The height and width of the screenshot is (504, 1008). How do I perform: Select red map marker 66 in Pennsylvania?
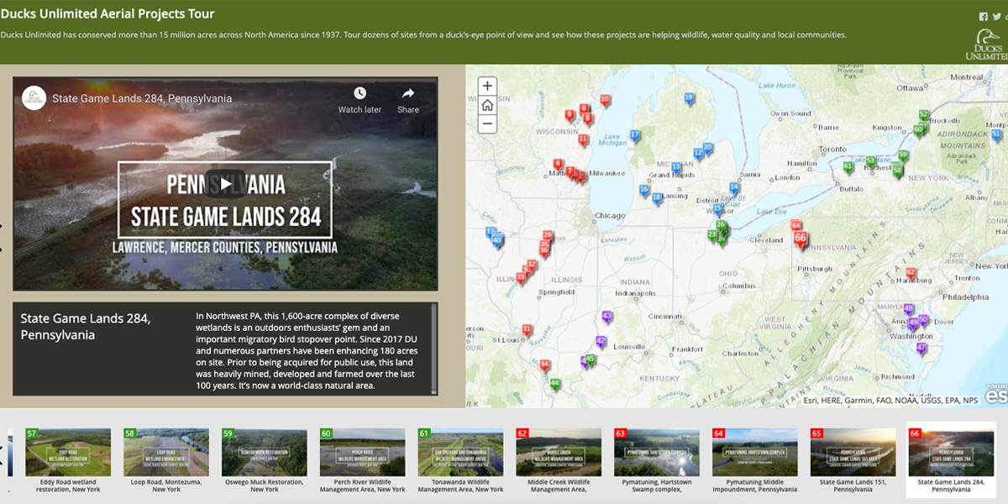800,239
